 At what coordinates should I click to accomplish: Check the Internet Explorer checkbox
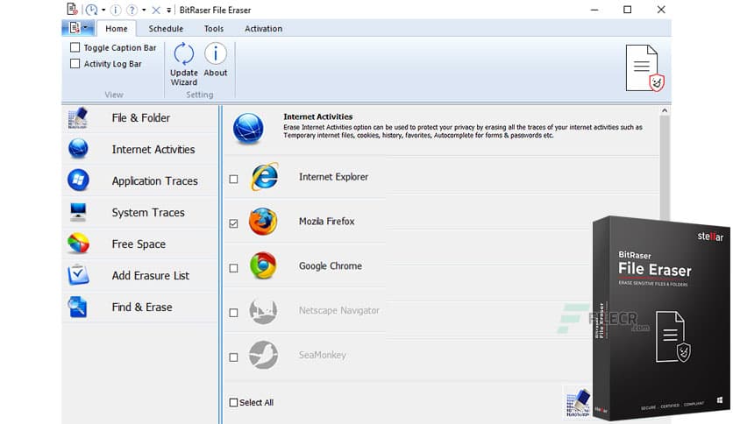coord(234,179)
